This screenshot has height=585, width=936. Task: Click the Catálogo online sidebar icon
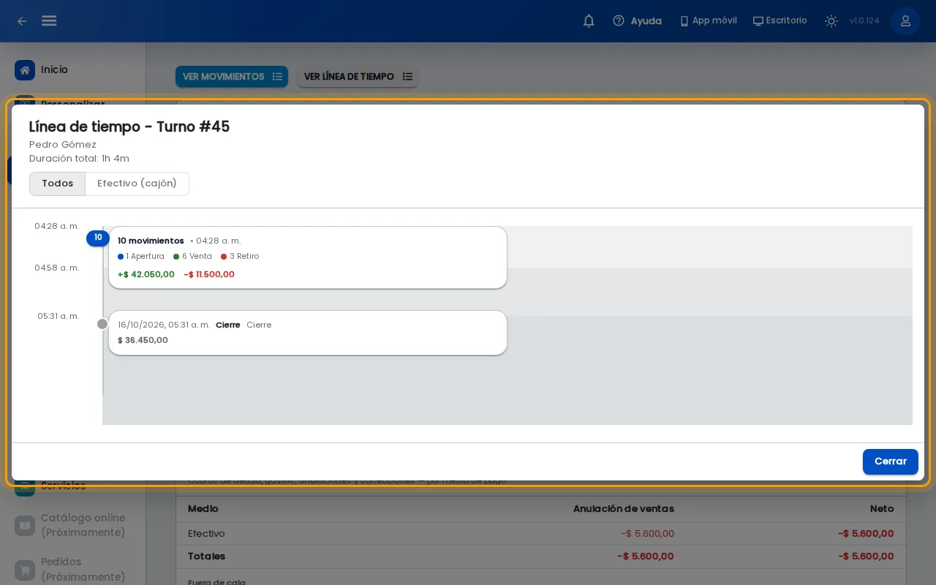point(25,526)
